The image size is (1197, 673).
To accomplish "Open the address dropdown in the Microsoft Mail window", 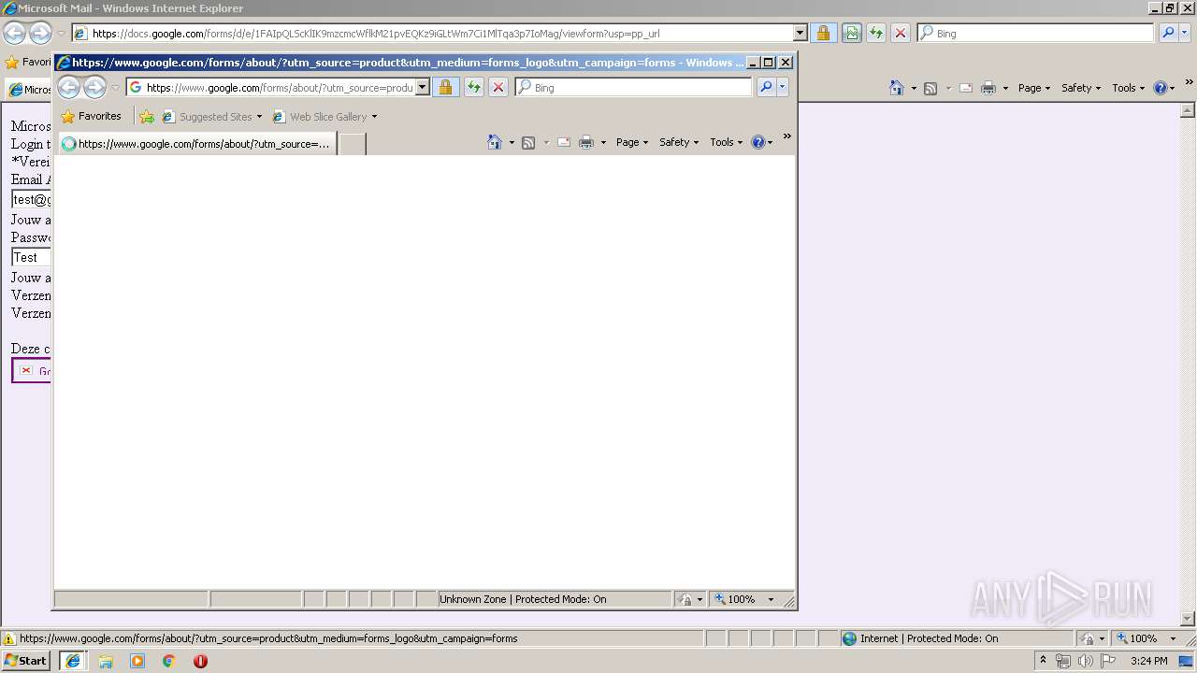I will 800,33.
